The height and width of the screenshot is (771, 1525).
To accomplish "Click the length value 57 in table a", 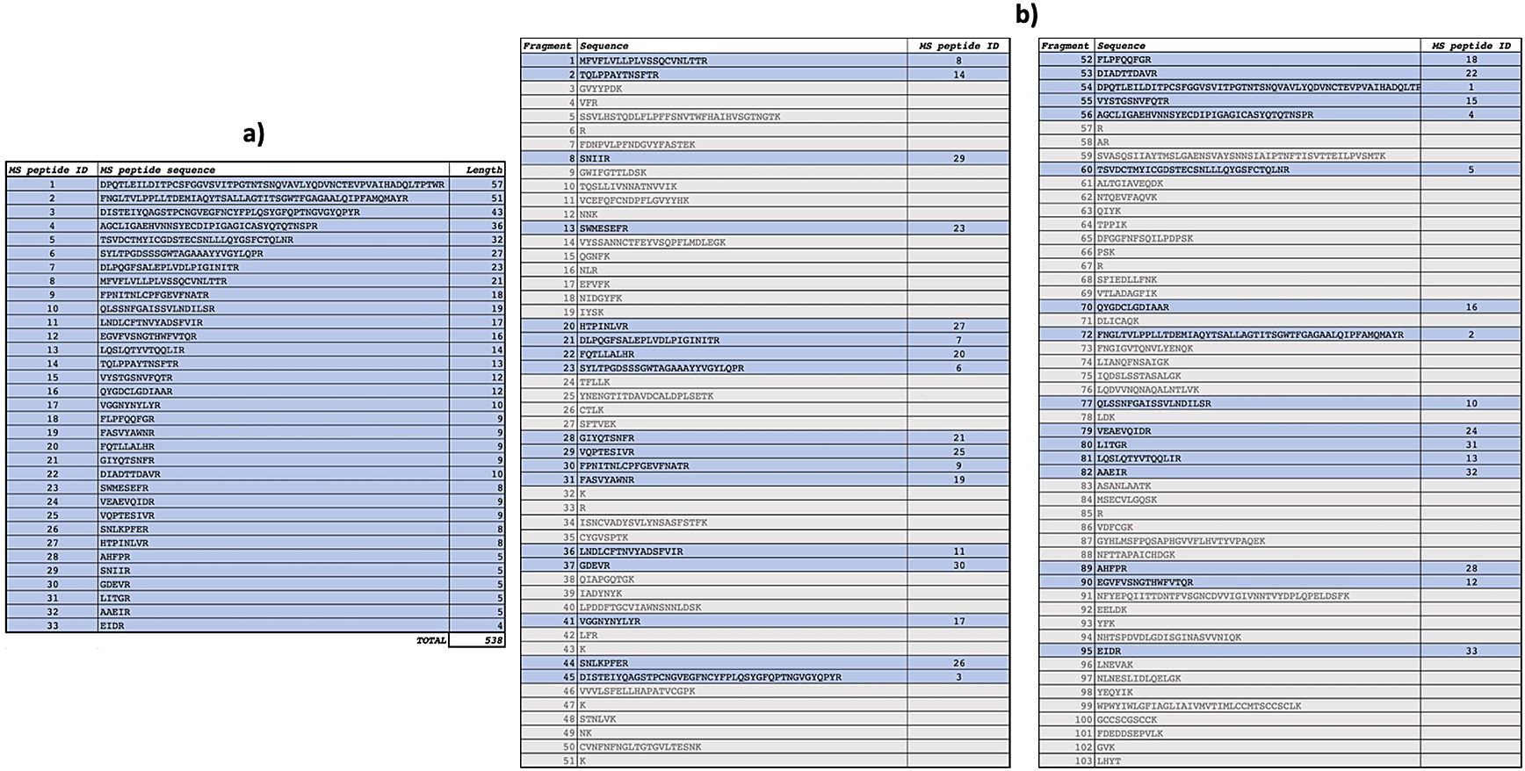I will [496, 184].
